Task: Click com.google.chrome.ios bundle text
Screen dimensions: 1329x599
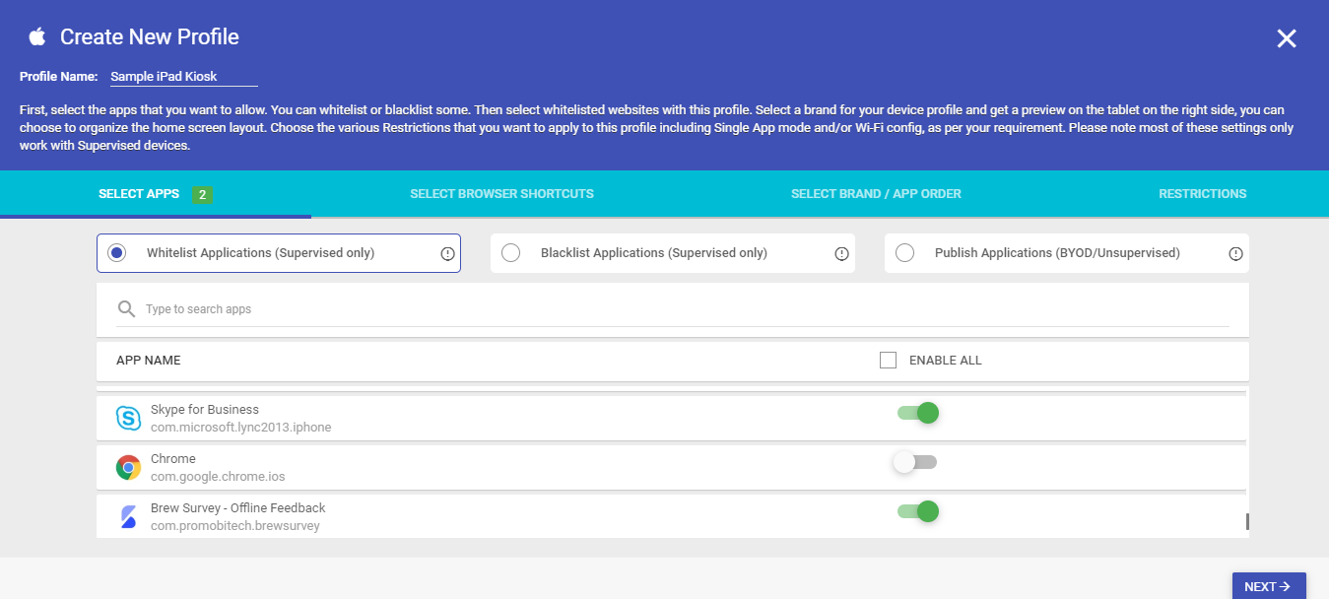Action: point(218,477)
